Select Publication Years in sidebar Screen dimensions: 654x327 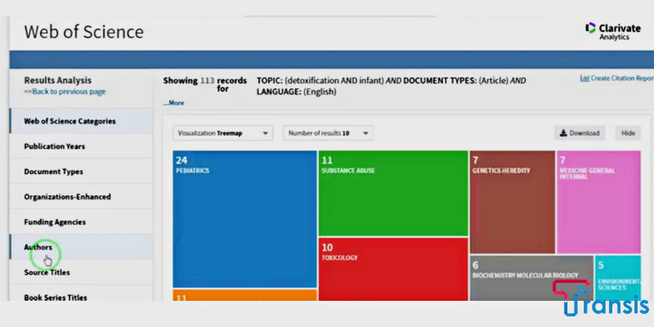coord(54,146)
